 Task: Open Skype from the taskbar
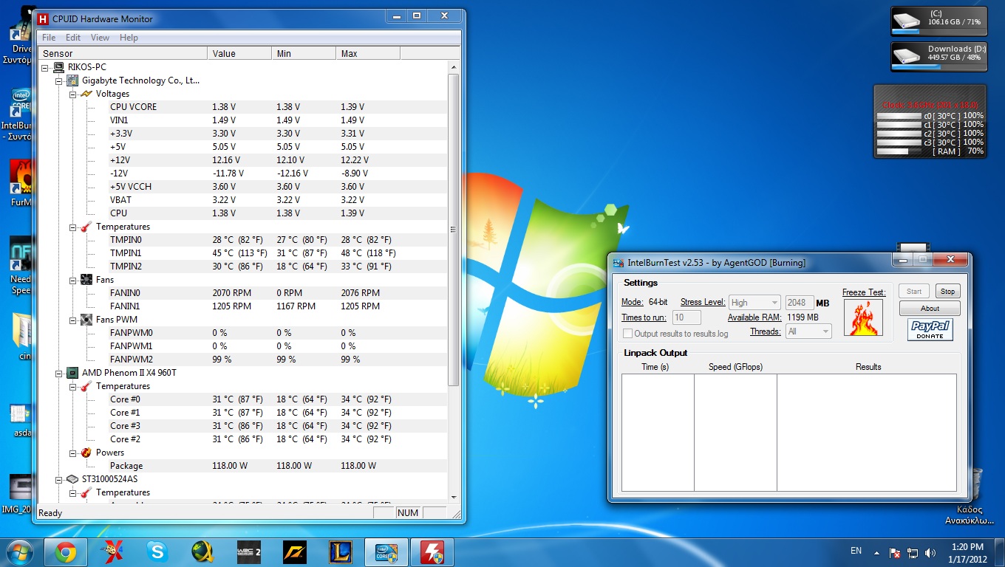click(x=157, y=552)
